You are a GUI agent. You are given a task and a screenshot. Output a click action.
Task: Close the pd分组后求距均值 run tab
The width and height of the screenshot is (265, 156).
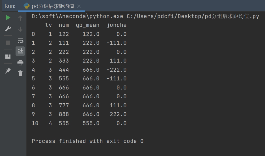point(79,6)
